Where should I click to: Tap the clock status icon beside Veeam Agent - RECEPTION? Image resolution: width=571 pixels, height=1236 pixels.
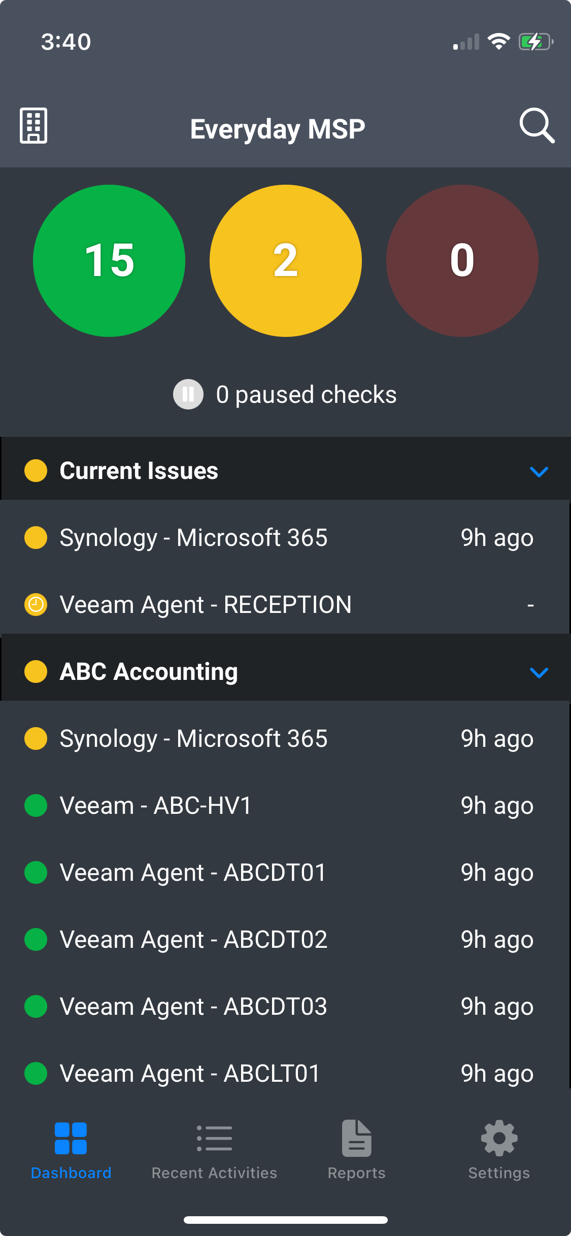[x=36, y=604]
